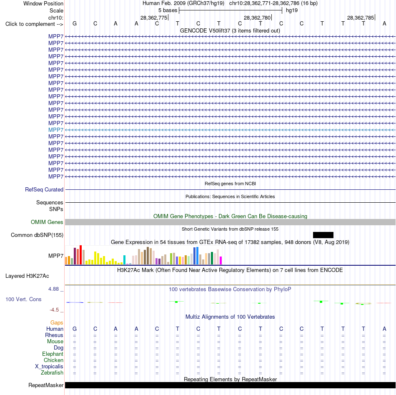This screenshot has width=396, height=395.
Task: Click the black dbSNP variant block
Action: click(x=323, y=235)
